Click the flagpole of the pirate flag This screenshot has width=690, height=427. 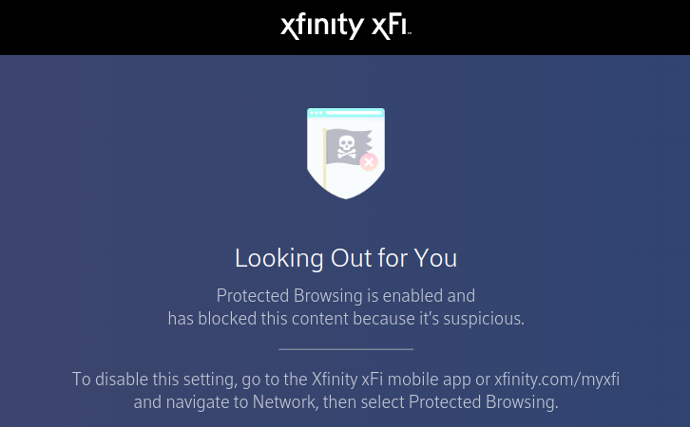tap(325, 158)
